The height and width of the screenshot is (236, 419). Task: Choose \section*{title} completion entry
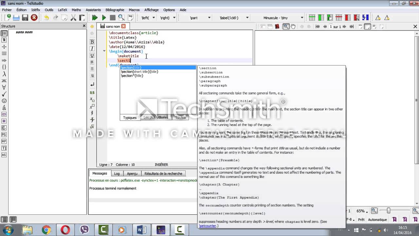pyautogui.click(x=158, y=75)
